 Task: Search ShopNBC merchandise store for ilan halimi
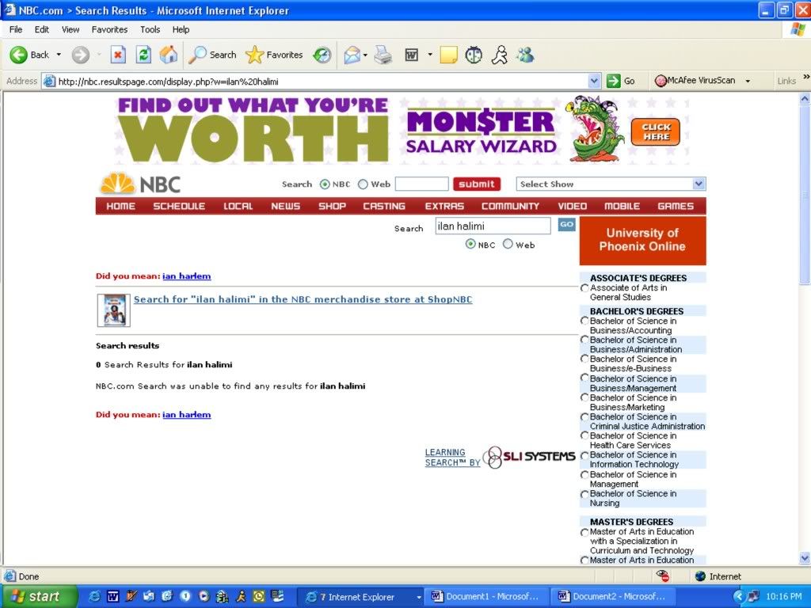click(x=303, y=299)
